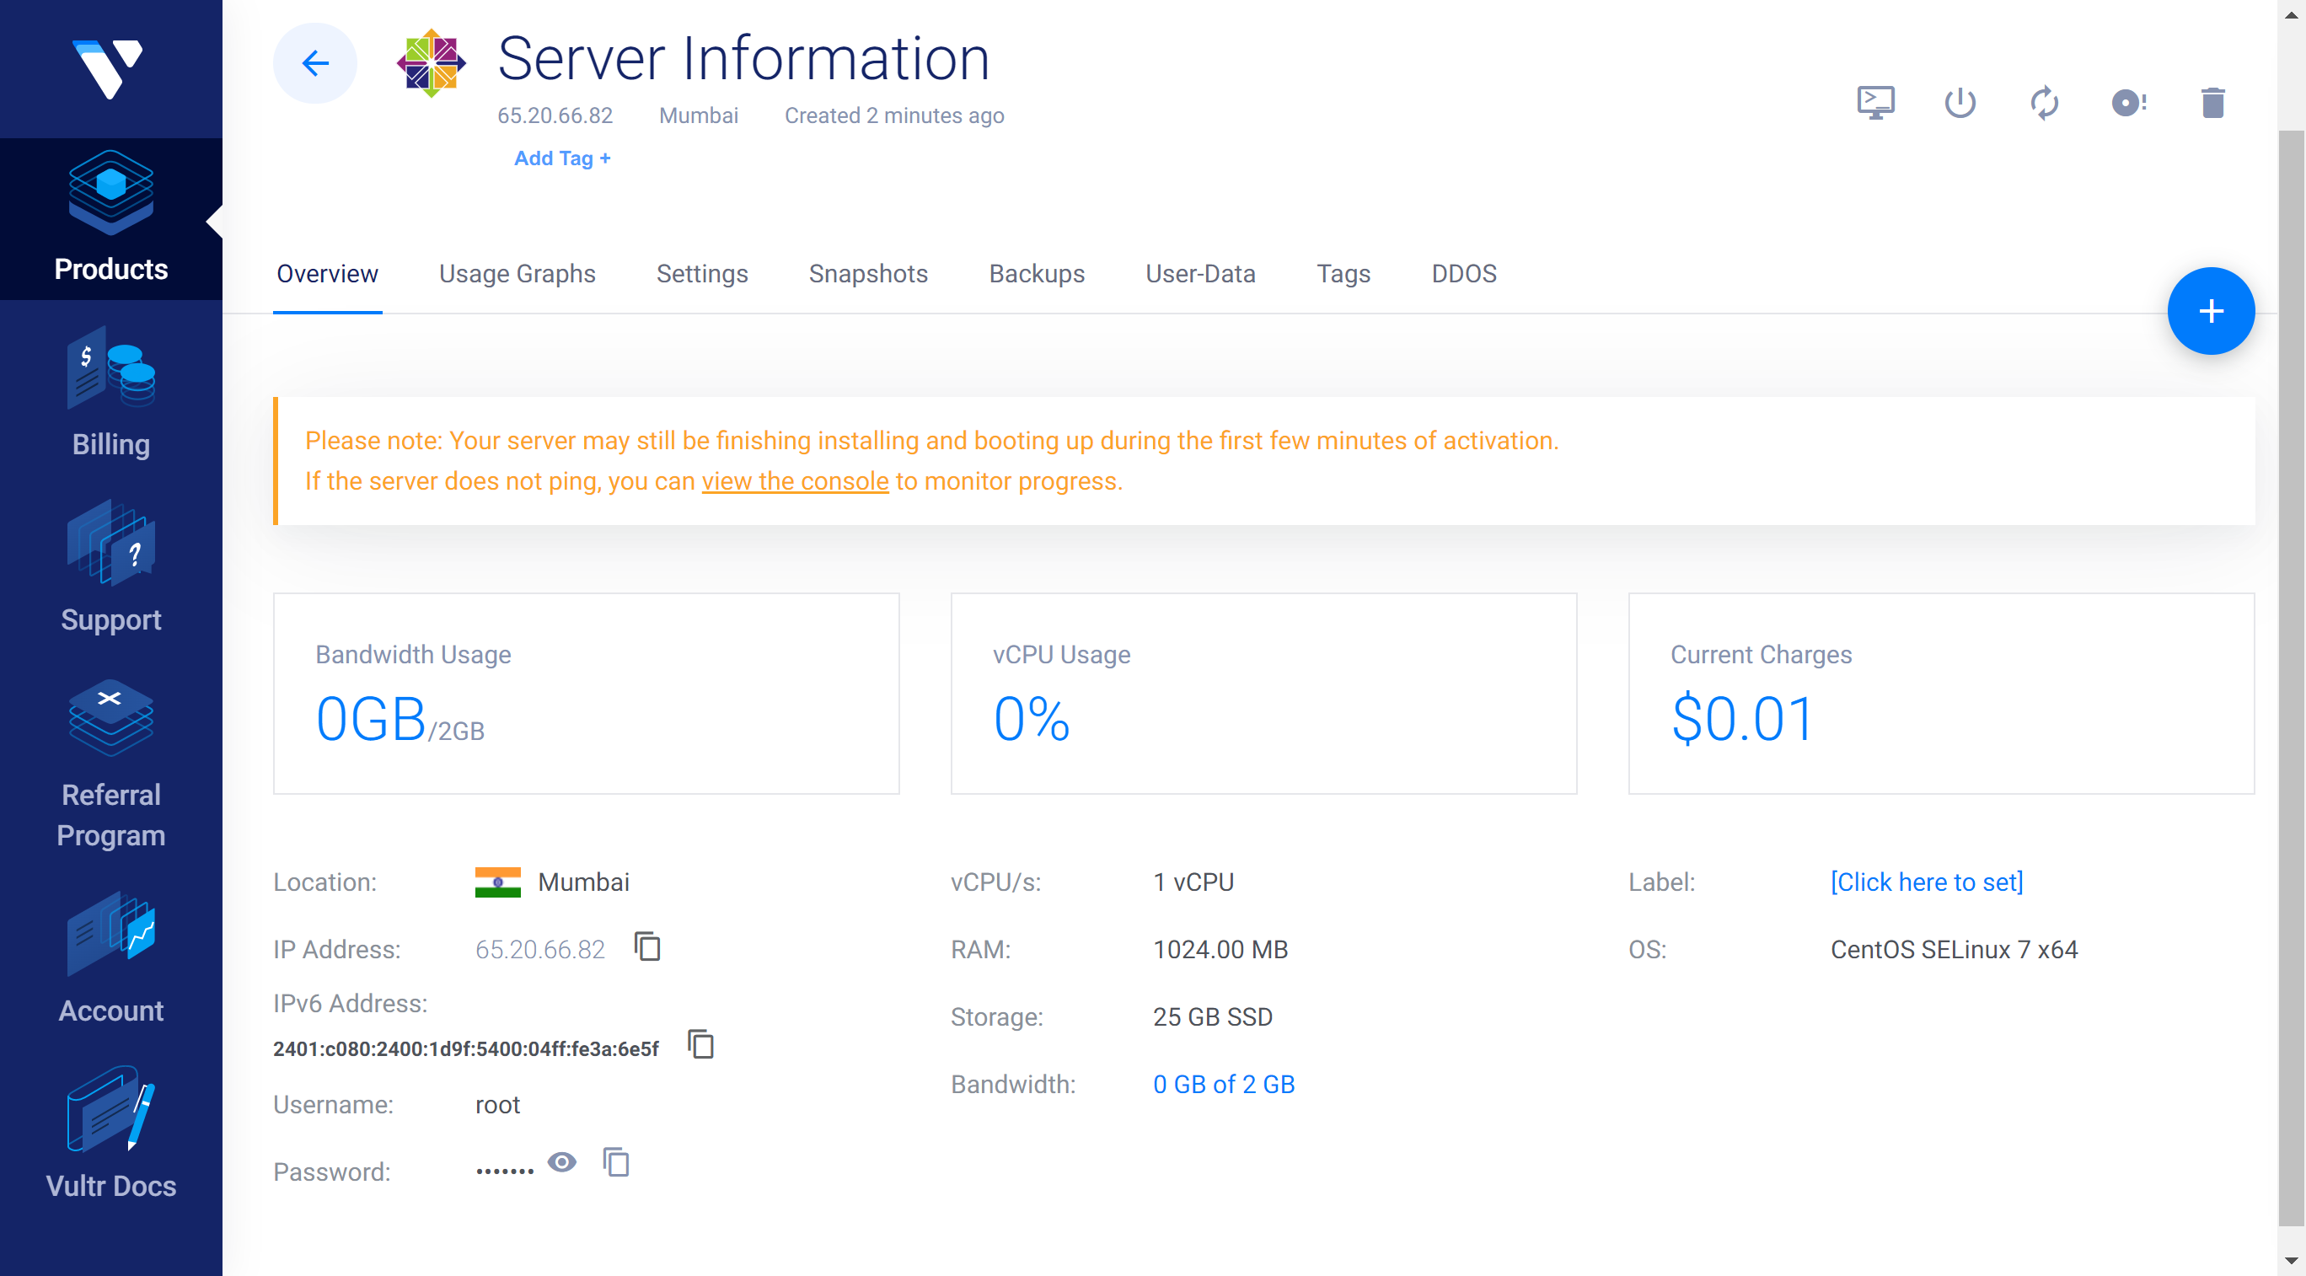Image resolution: width=2306 pixels, height=1276 pixels.
Task: Follow the 'view the console' link
Action: pyautogui.click(x=794, y=481)
